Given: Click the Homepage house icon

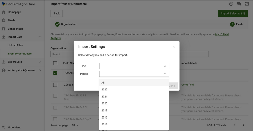Looking at the screenshot, I should [4, 12].
